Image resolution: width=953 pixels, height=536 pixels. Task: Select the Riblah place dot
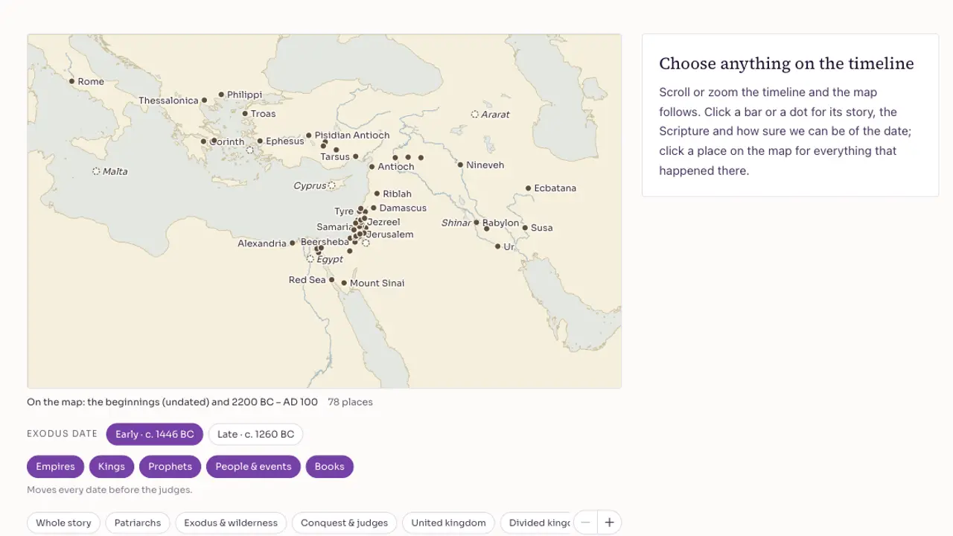pos(377,194)
